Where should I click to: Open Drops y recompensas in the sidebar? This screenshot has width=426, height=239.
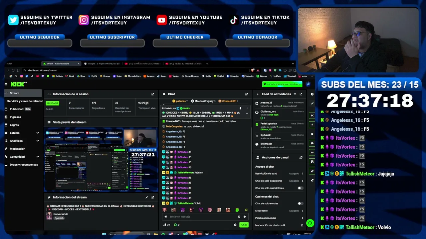(23, 165)
